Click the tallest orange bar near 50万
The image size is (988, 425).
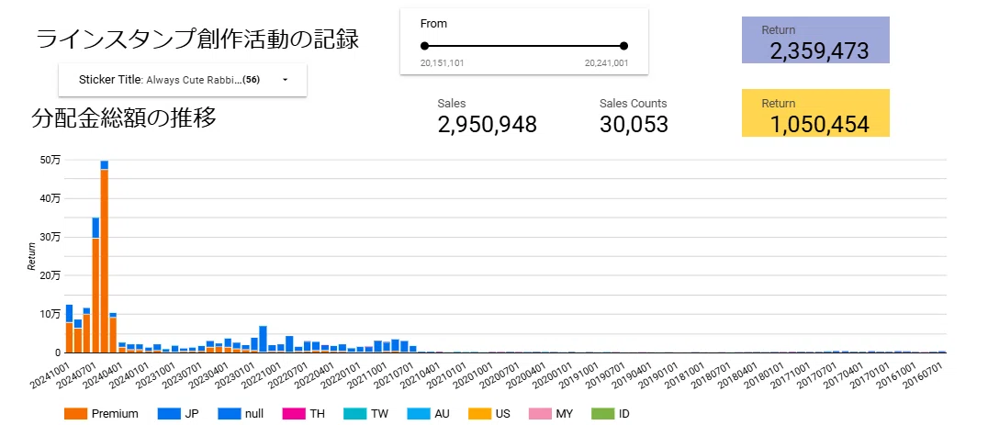105,261
